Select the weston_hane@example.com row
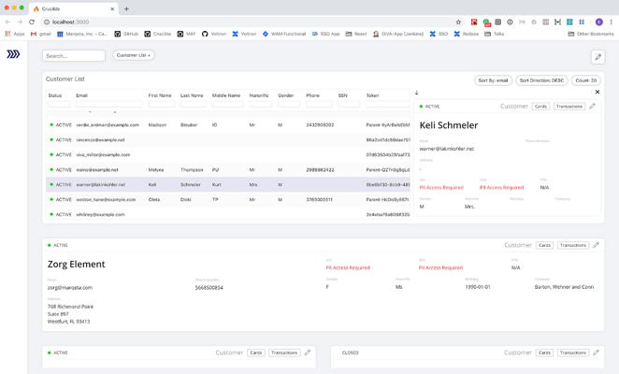This screenshot has width=619, height=374. 106,199
